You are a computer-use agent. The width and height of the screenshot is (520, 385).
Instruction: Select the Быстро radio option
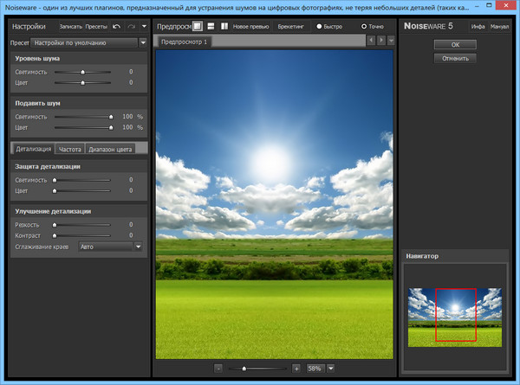tap(319, 27)
